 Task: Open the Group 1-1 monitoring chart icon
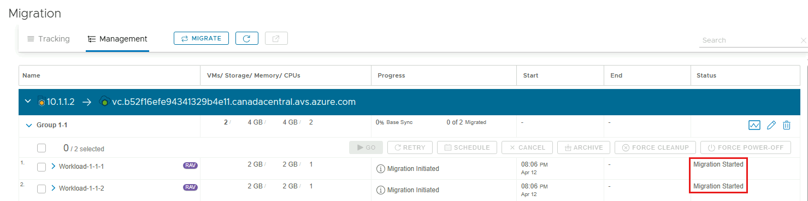[x=754, y=125]
